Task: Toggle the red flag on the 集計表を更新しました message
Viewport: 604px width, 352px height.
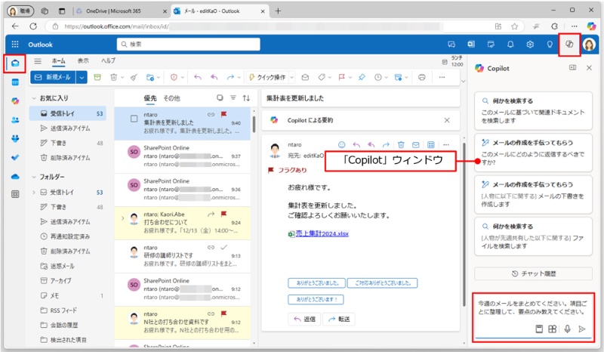Action: pyautogui.click(x=223, y=114)
